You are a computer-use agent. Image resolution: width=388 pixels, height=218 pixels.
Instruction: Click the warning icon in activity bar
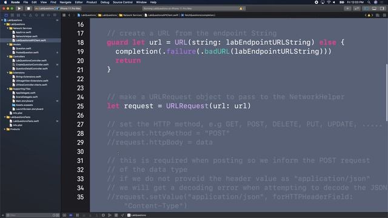[241, 8]
